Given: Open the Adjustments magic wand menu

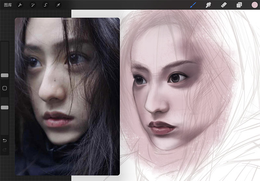Looking at the screenshot, I should click(x=33, y=5).
